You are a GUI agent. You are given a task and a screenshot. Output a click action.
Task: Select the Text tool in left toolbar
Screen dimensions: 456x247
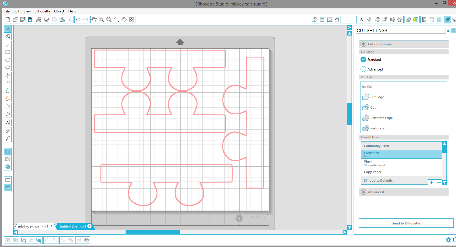(8, 122)
